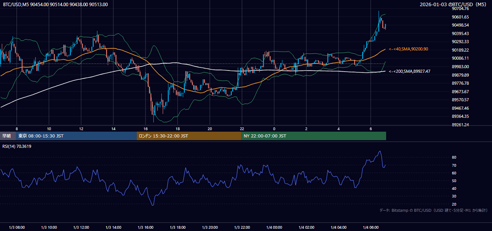Click hour label 10 under the price chart
The height and width of the screenshot is (231, 492).
coord(49,129)
